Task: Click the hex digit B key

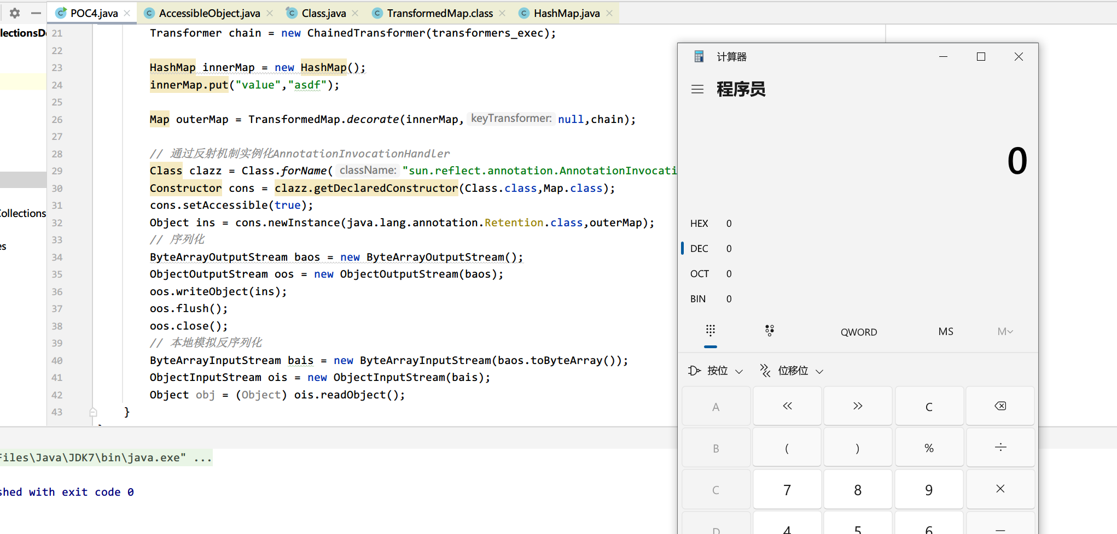Action: (716, 448)
